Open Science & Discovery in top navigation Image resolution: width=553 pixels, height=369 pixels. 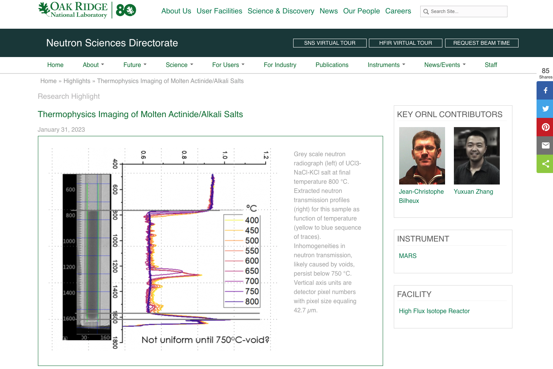coord(281,11)
